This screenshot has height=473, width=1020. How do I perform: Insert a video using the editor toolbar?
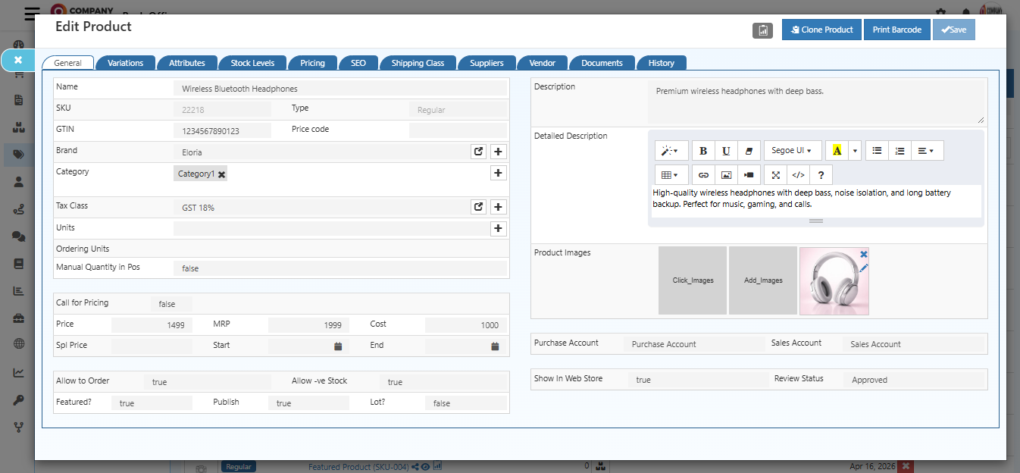coord(749,174)
